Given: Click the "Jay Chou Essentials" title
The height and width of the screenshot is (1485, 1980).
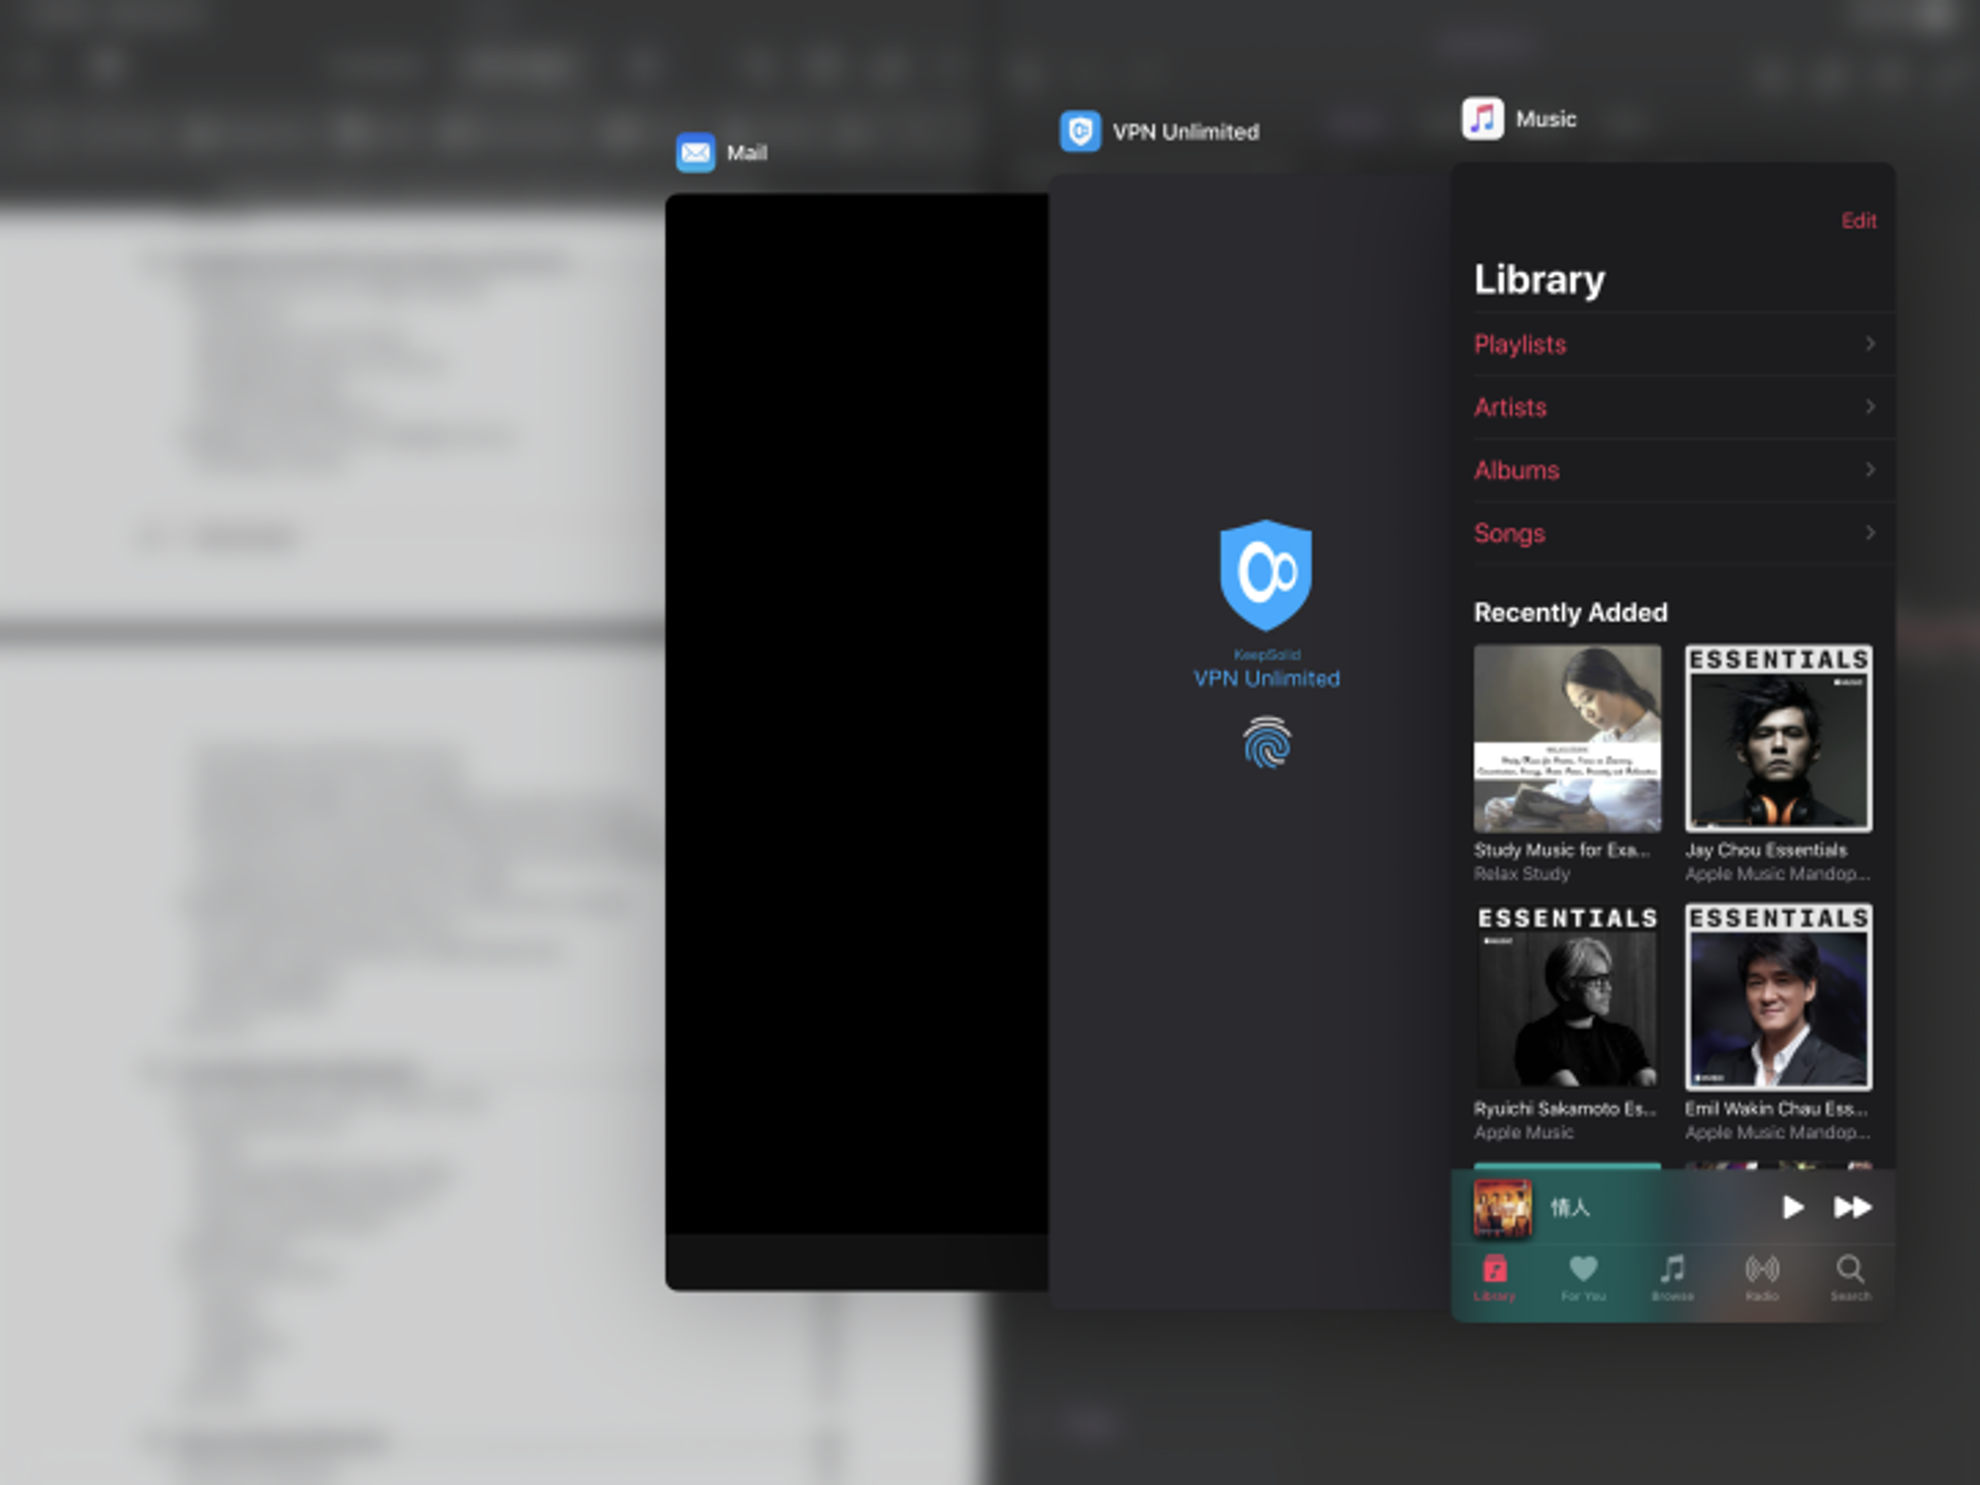Looking at the screenshot, I should pos(1765,850).
